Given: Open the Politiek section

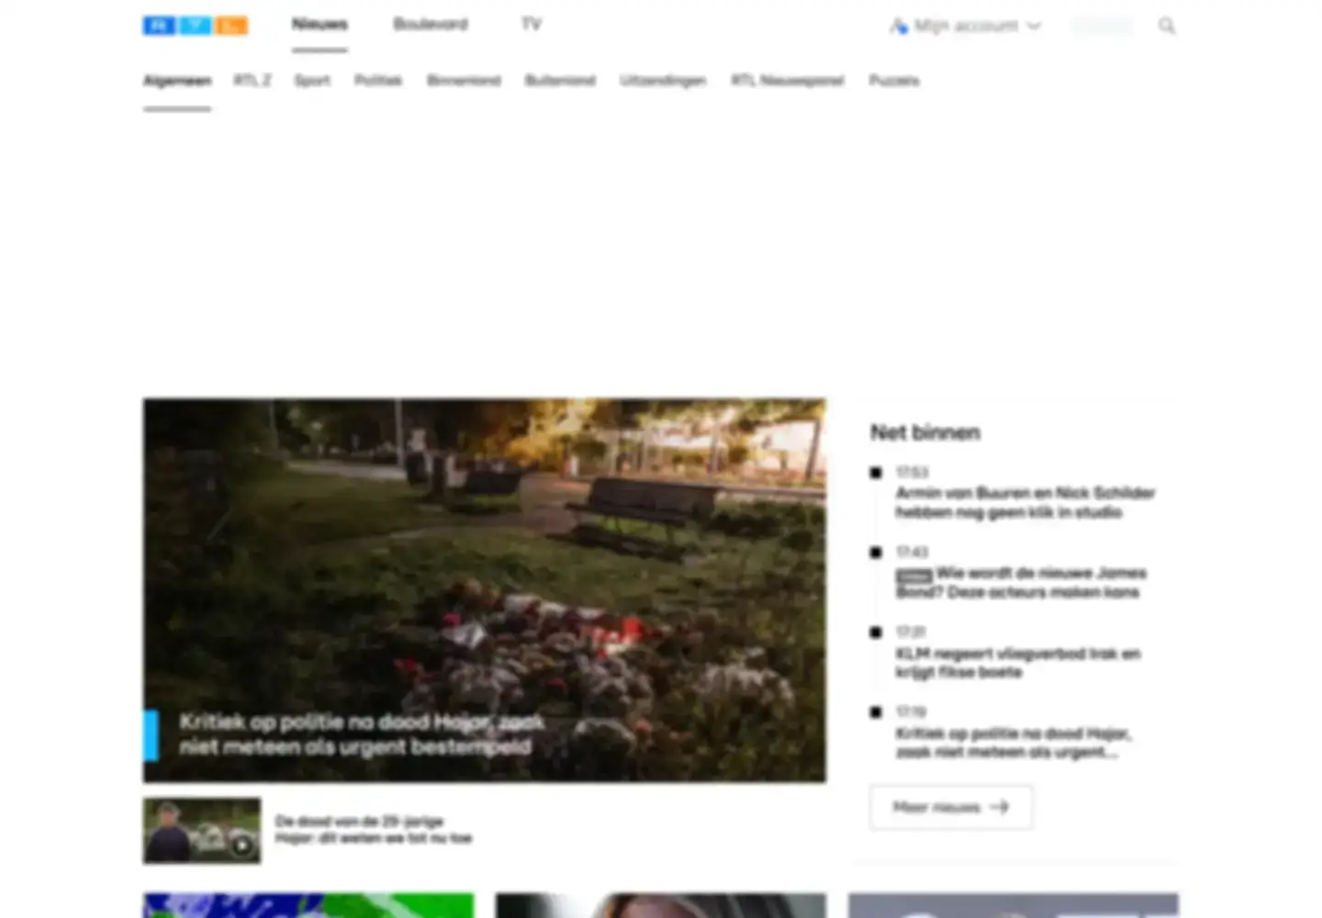Looking at the screenshot, I should [378, 81].
